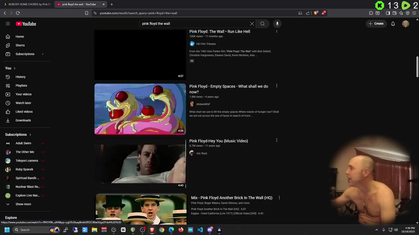The height and width of the screenshot is (235, 419).
Task: Clear the search box with the X
Action: (x=252, y=23)
